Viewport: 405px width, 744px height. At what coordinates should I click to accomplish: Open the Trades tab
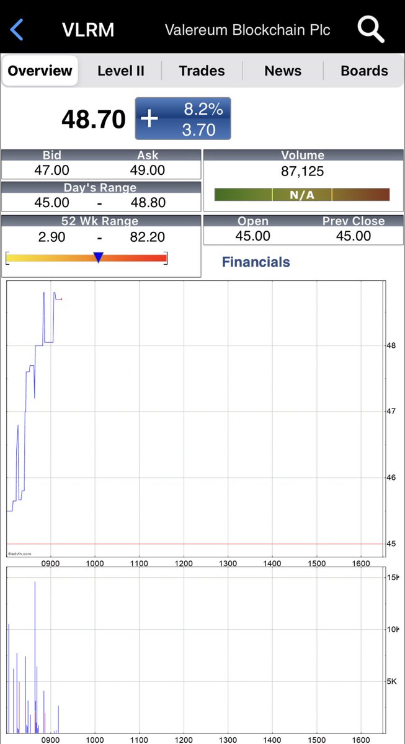pos(202,71)
